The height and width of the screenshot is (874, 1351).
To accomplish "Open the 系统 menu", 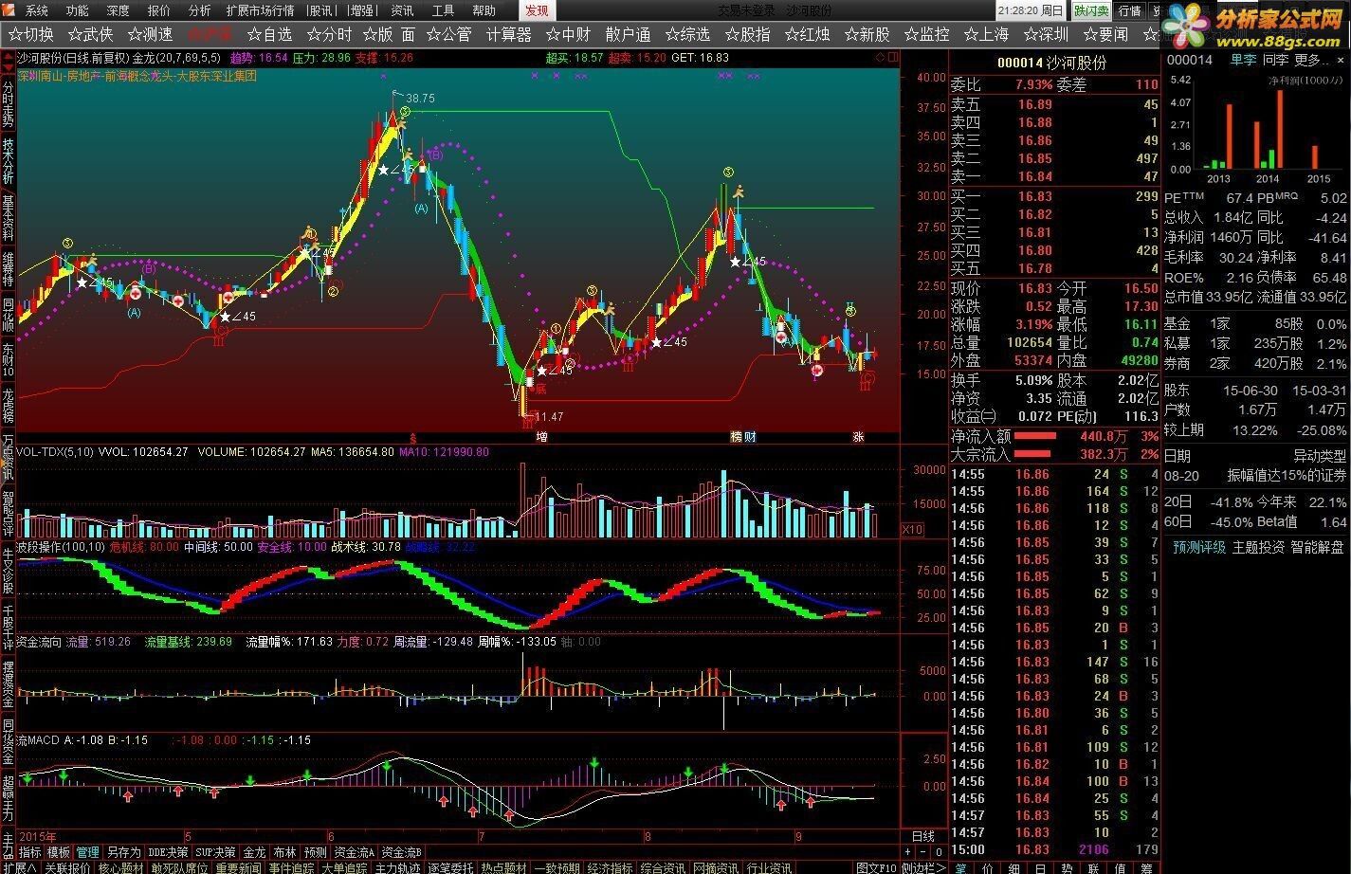I will (x=36, y=10).
